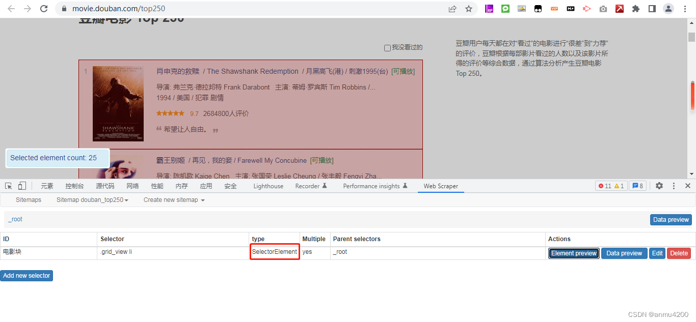Expand the Sitemap douban_top250 dropdown
Screen dimensions: 696x322
click(92, 200)
